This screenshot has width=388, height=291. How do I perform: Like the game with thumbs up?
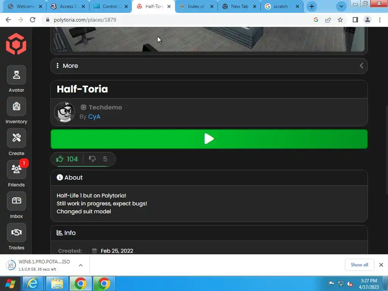click(x=67, y=159)
